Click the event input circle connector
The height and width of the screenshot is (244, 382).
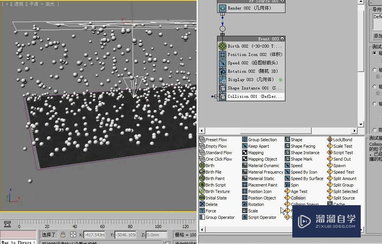222,29
